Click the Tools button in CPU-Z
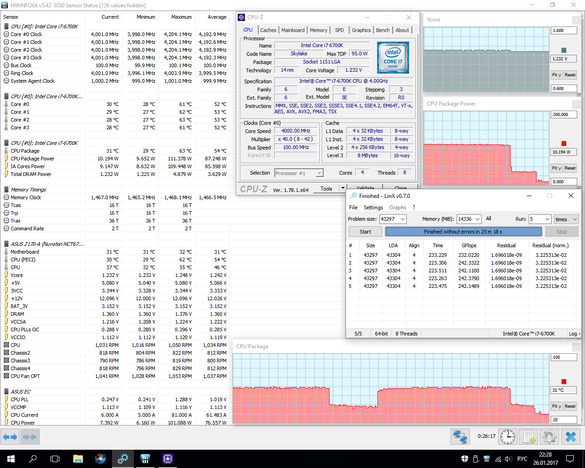This screenshot has height=468, width=585. 326,188
